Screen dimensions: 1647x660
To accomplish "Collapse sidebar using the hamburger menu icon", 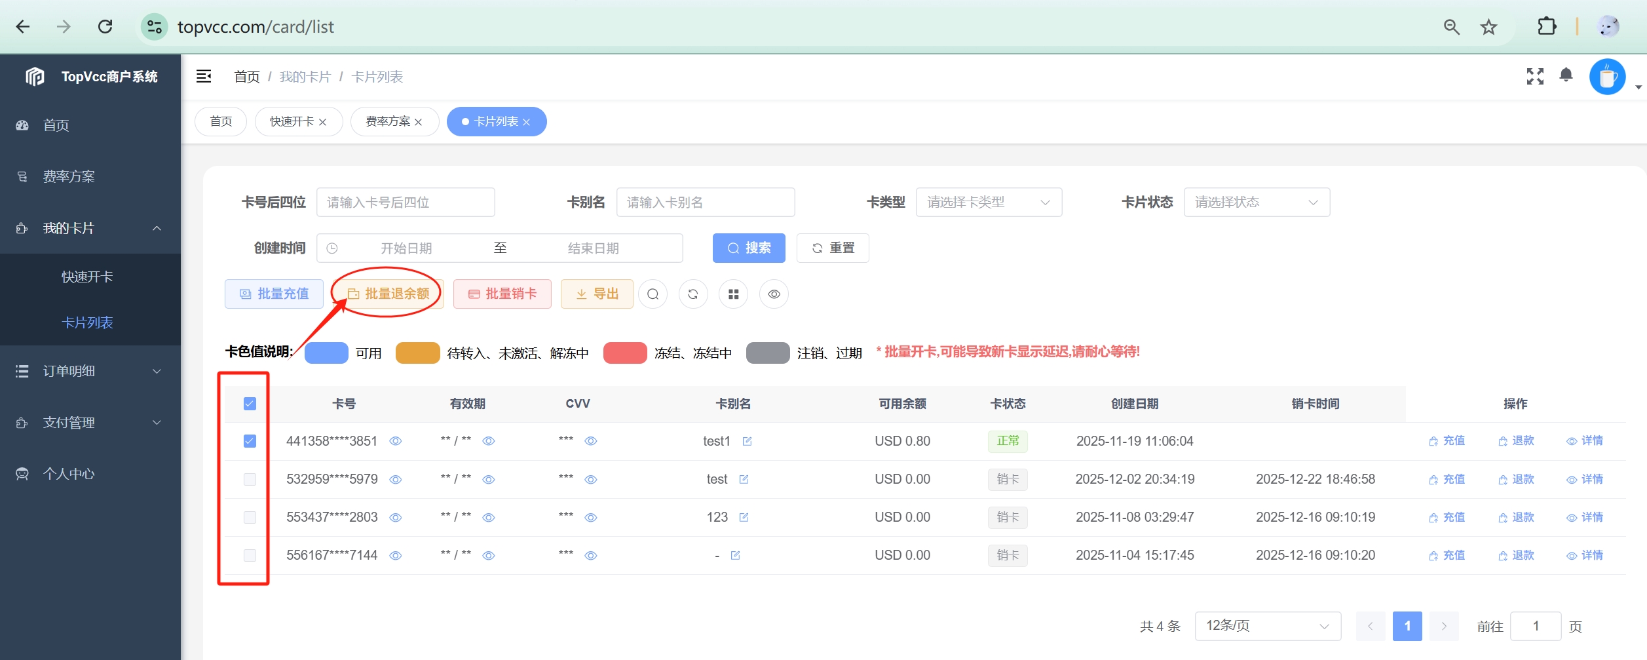I will pyautogui.click(x=204, y=77).
